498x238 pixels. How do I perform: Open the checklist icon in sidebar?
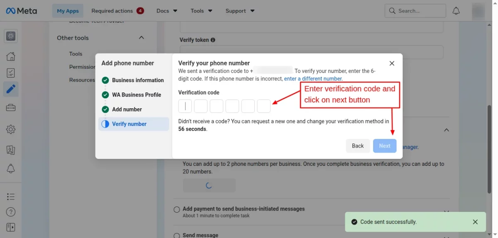[x=11, y=73]
